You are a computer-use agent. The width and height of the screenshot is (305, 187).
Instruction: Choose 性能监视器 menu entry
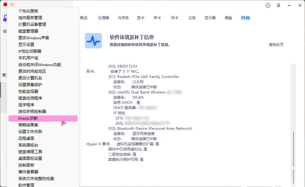(28, 91)
